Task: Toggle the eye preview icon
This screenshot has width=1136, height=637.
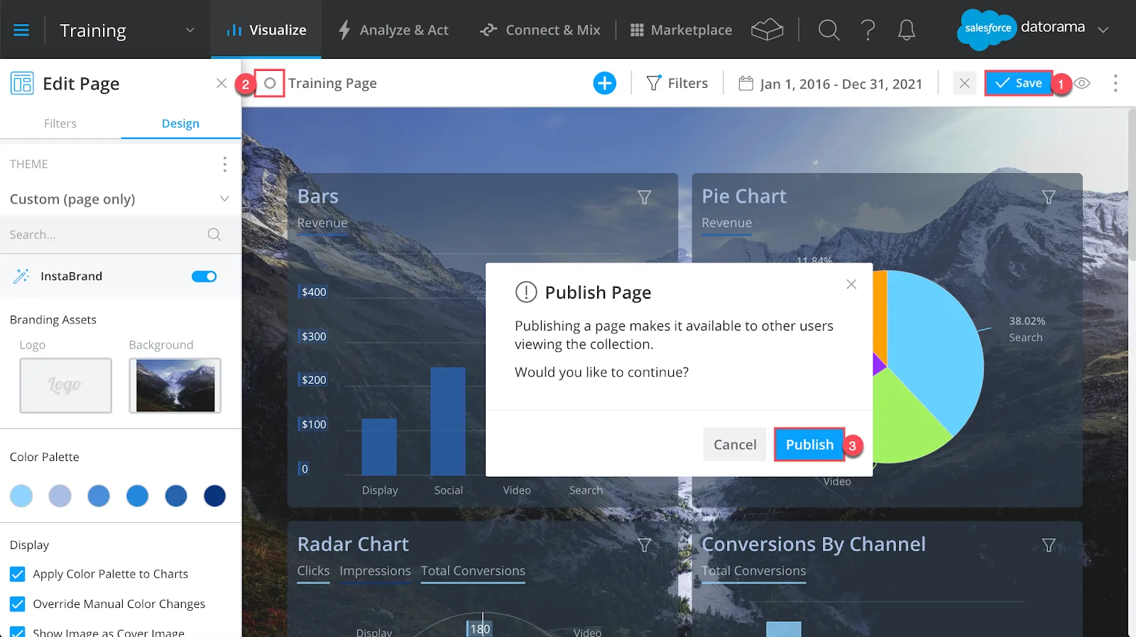Action: pyautogui.click(x=1082, y=84)
